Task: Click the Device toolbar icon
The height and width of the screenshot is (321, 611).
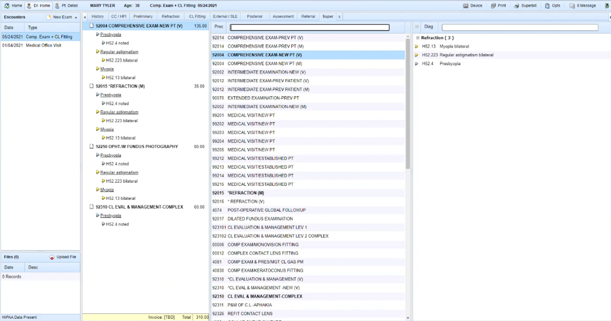Action: click(x=473, y=5)
